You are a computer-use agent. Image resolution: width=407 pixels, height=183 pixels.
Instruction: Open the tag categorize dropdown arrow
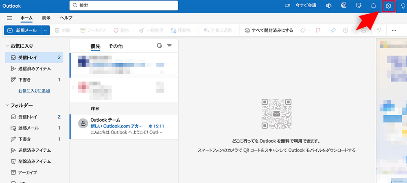point(309,30)
